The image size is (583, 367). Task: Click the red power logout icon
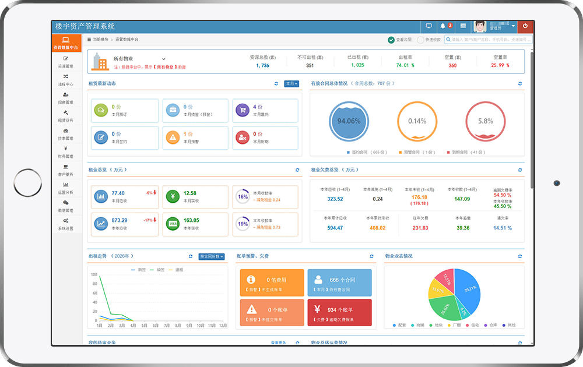click(525, 26)
